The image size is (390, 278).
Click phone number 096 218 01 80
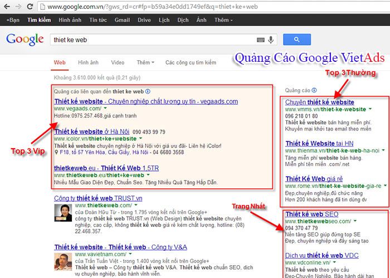pos(301,116)
